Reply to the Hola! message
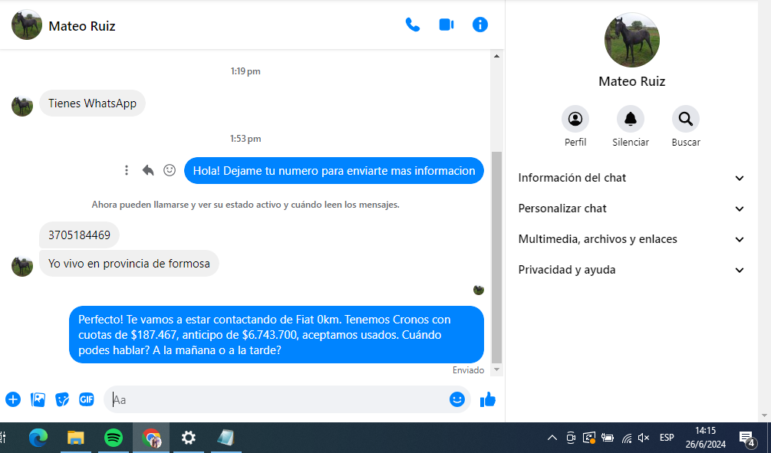This screenshot has height=453, width=771. (x=148, y=170)
